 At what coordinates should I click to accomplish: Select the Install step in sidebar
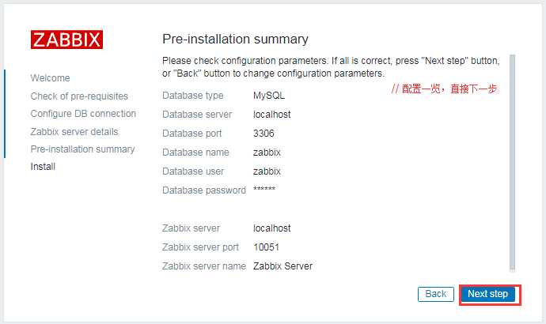[x=43, y=167]
